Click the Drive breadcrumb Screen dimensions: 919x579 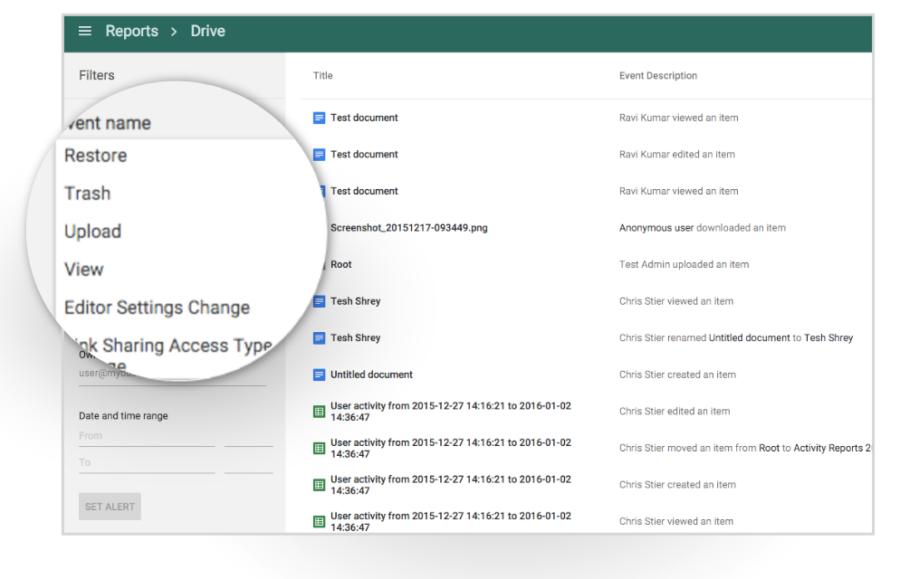point(207,31)
